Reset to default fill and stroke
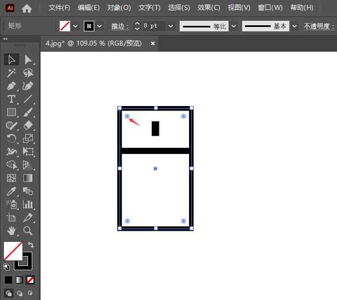 (7, 267)
